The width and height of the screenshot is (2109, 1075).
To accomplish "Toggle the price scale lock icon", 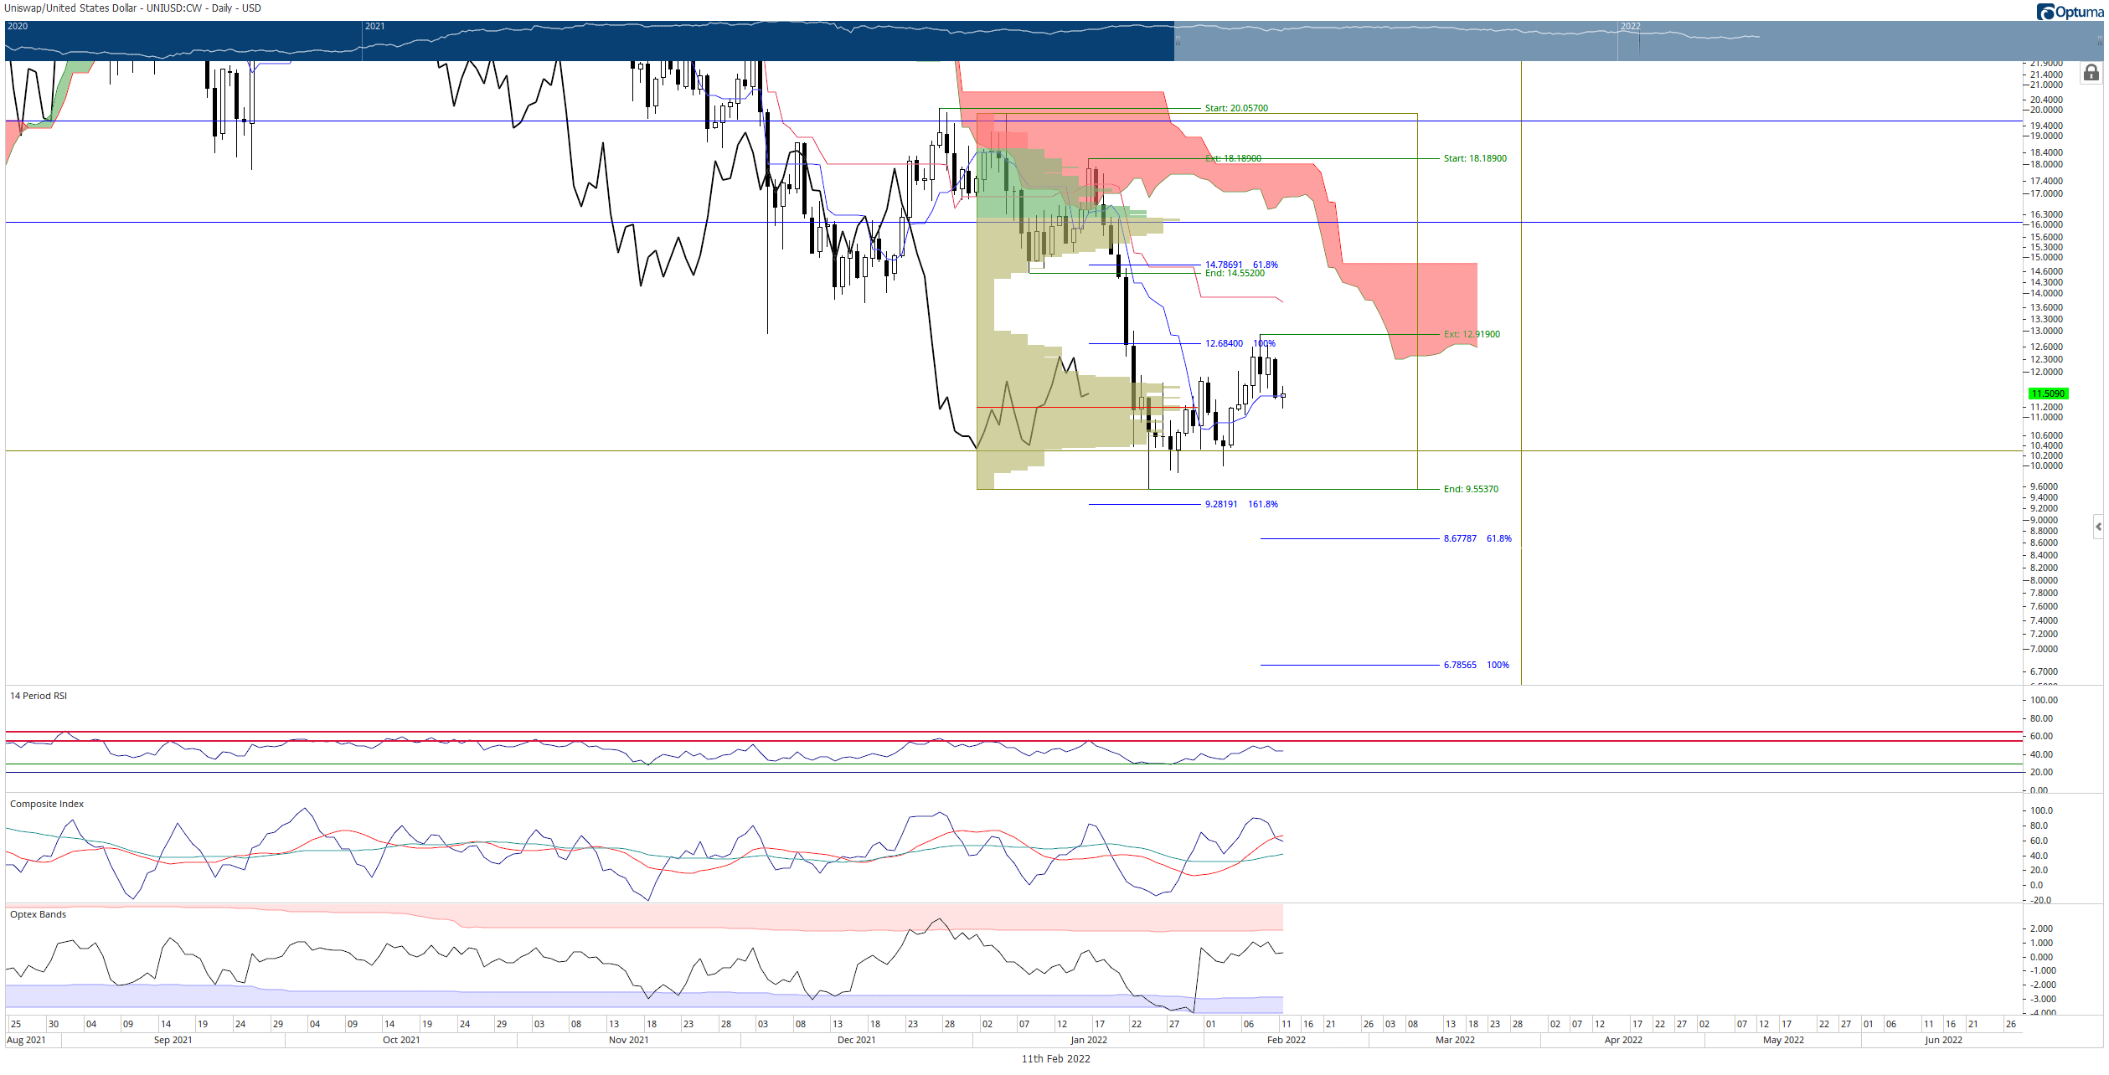I will point(2091,73).
